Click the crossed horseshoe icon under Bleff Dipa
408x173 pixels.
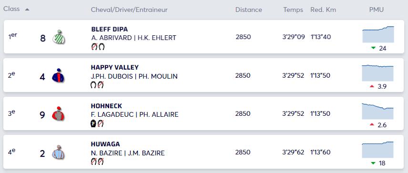[94, 47]
